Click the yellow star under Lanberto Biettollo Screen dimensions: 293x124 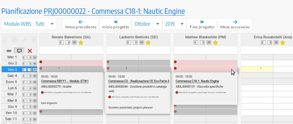pyautogui.click(x=148, y=43)
